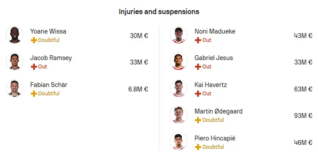Open the Kai Havertz name link
Screen dimensions: 318x159
coord(210,84)
